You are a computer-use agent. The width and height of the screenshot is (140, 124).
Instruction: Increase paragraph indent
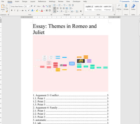point(73,5)
